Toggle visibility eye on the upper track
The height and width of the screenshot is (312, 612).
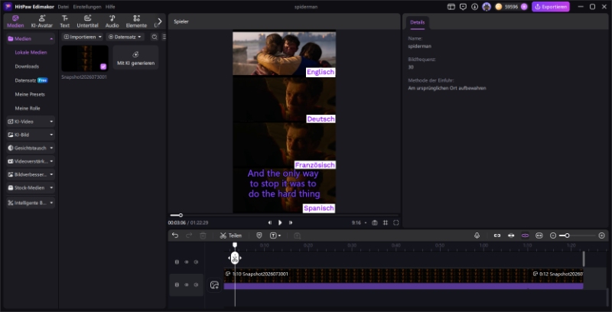click(x=186, y=262)
